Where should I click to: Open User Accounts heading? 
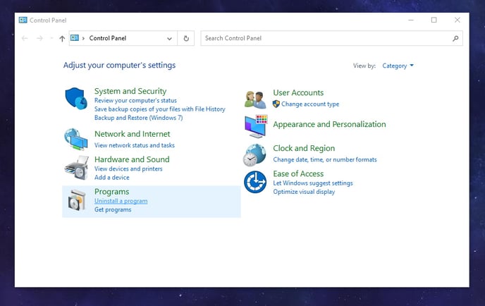point(298,93)
